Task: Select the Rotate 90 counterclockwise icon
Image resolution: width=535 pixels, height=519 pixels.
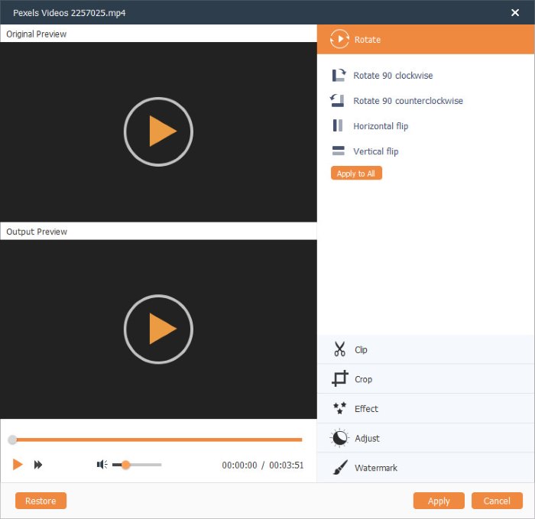Action: 338,100
